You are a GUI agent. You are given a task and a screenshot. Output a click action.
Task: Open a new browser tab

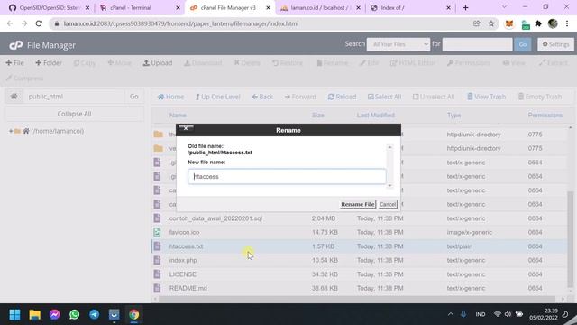point(465,7)
